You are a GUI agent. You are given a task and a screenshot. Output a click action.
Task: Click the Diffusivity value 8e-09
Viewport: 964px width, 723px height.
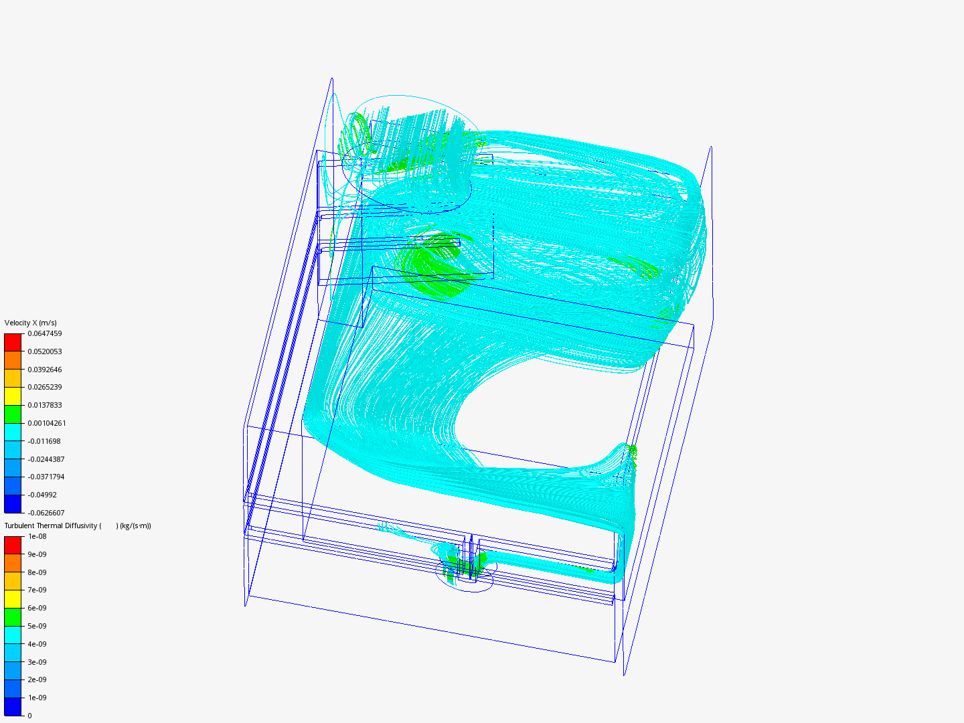(x=37, y=572)
